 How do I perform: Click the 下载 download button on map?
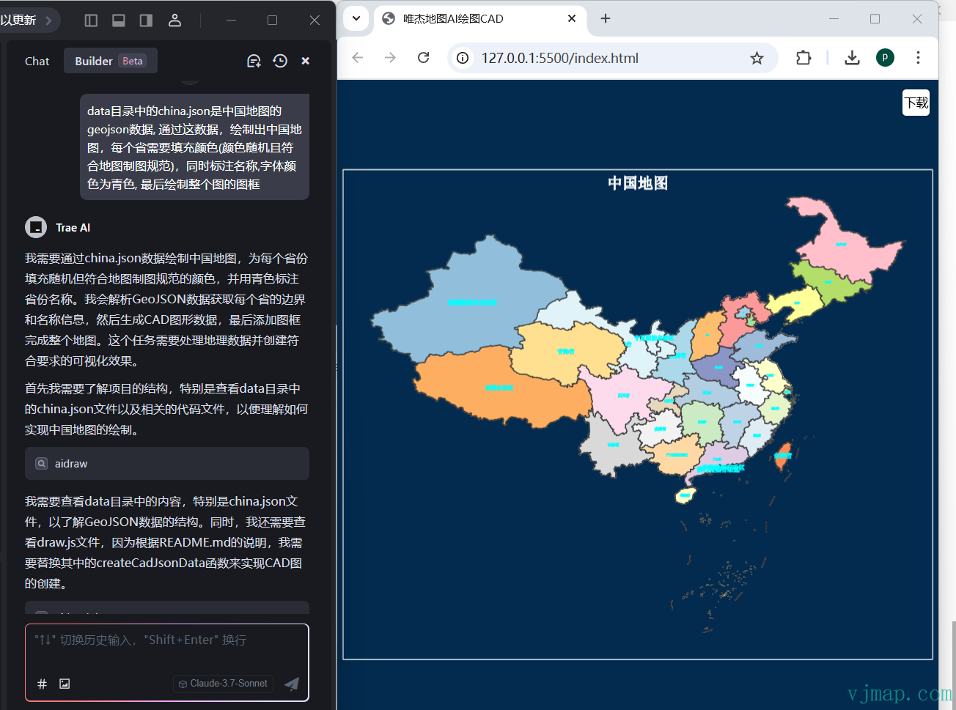point(916,103)
